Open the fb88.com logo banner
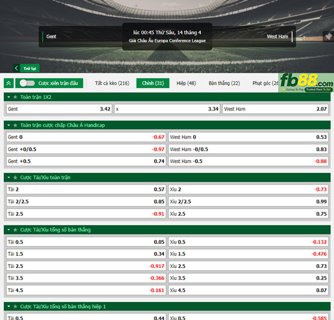334x320 pixels. (x=306, y=83)
